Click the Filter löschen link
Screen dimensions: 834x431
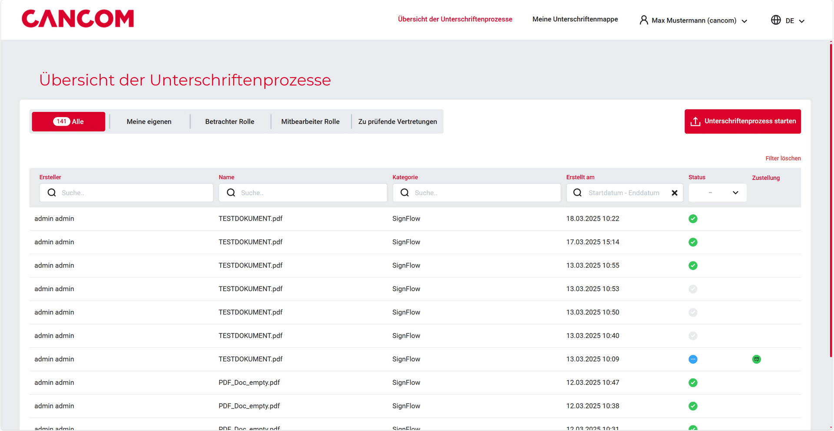783,158
